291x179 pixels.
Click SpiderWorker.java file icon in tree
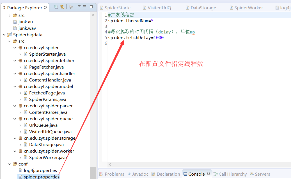[x=26, y=157]
